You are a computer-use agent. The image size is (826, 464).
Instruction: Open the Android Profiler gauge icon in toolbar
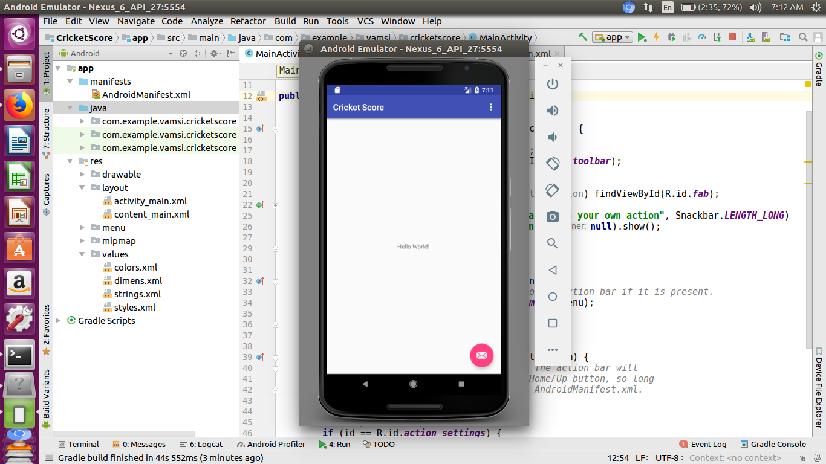[702, 37]
